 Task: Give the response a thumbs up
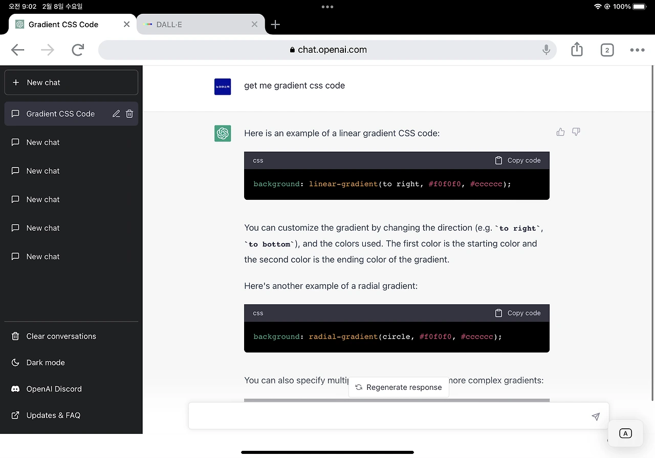tap(561, 132)
